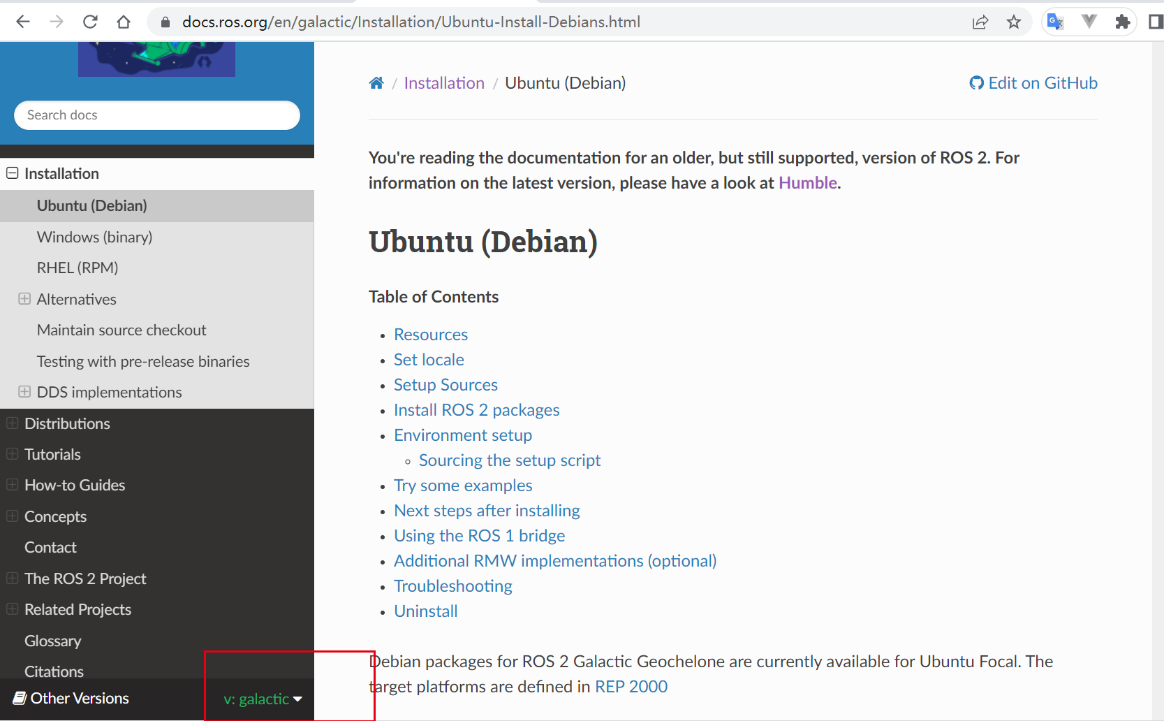Expand the DDS implementations subsection

click(x=24, y=392)
